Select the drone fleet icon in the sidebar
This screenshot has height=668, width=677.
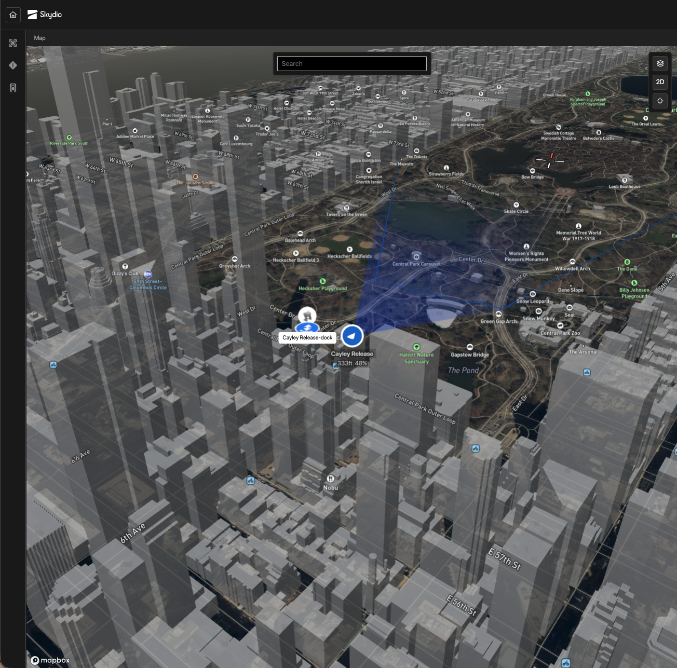tap(13, 43)
